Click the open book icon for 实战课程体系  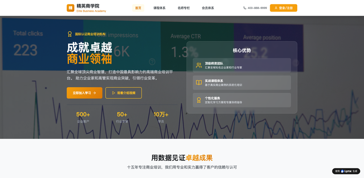point(199,83)
